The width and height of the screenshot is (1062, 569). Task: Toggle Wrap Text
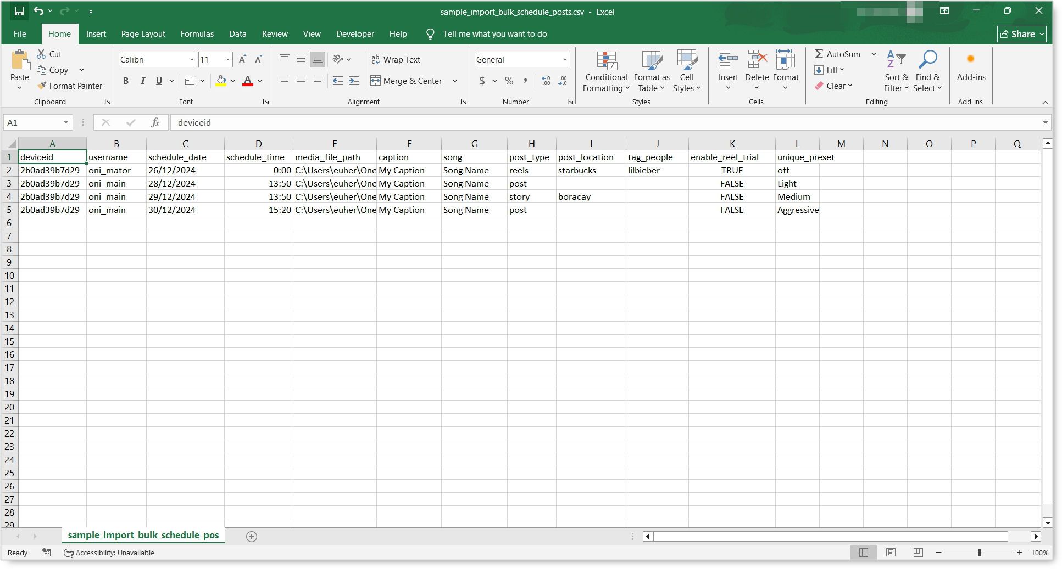396,59
